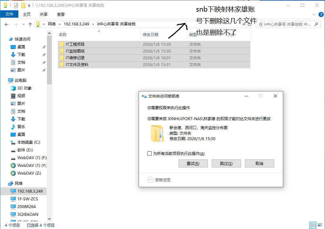Click the it中心共享号 共享给我 breadcrumb
Viewport: 325px width, 229px height.
click(116, 24)
